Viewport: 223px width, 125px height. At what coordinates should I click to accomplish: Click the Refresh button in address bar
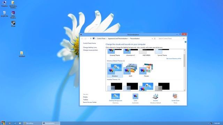tap(155, 39)
